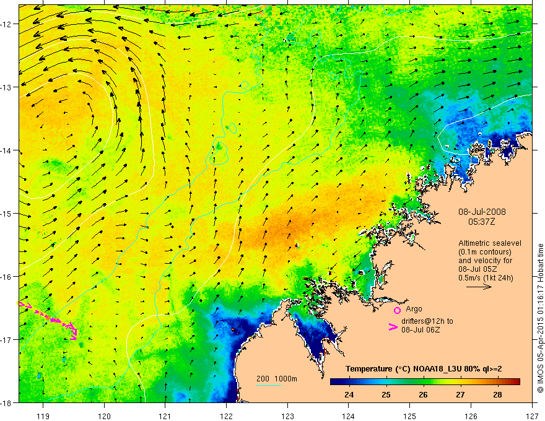Click the time text 05:37Z
545x421 pixels.
481,221
